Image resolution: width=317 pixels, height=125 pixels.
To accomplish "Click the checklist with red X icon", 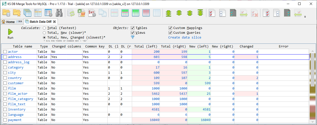I will pyautogui.click(x=254, y=12).
